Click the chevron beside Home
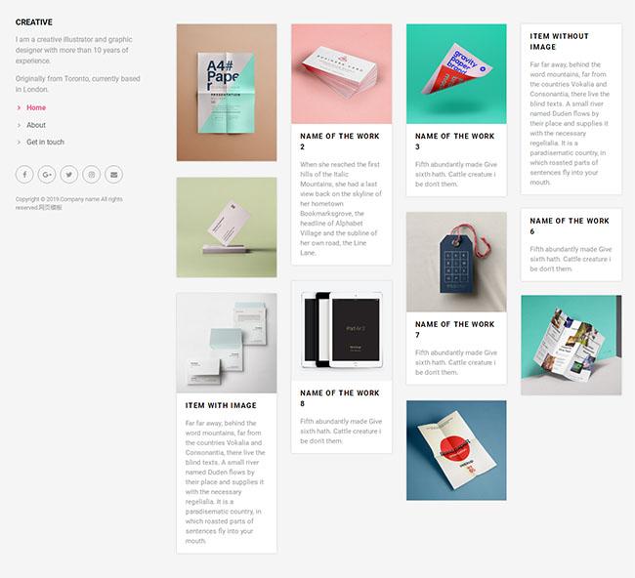This screenshot has width=635, height=578. coord(19,107)
